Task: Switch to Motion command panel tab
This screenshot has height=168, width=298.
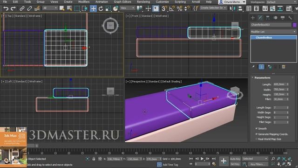Action: 275,18
